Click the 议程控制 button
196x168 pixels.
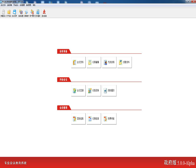click(94, 91)
